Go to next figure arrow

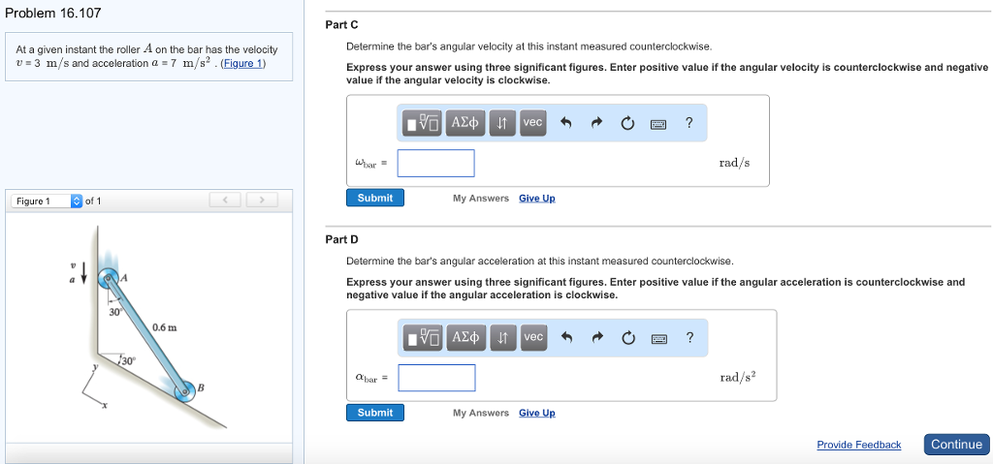coord(261,201)
